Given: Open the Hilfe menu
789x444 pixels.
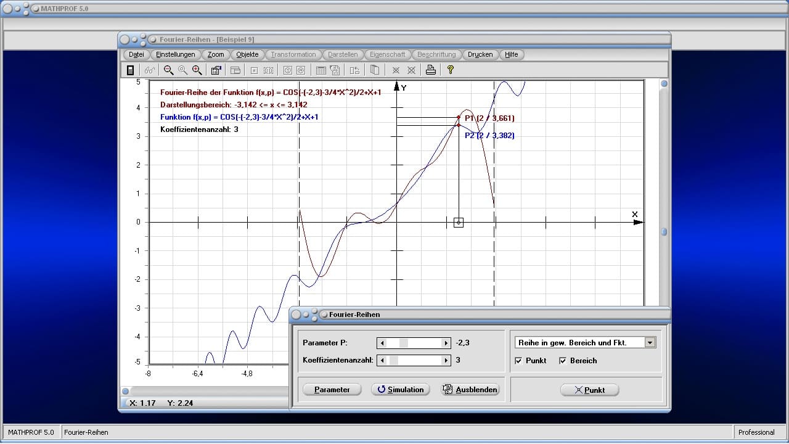Looking at the screenshot, I should (x=512, y=54).
